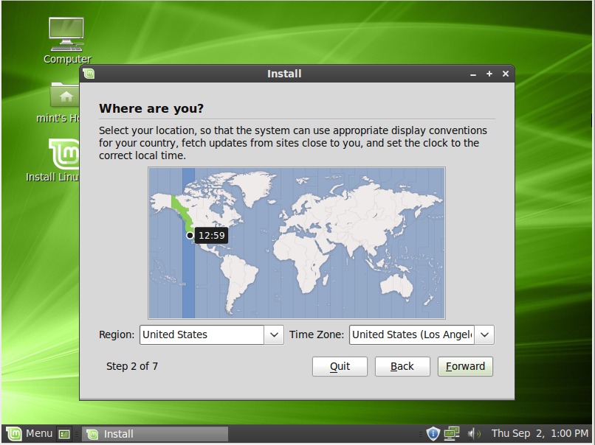The image size is (595, 445).
Task: Click Forward to continue installation
Action: tap(465, 366)
